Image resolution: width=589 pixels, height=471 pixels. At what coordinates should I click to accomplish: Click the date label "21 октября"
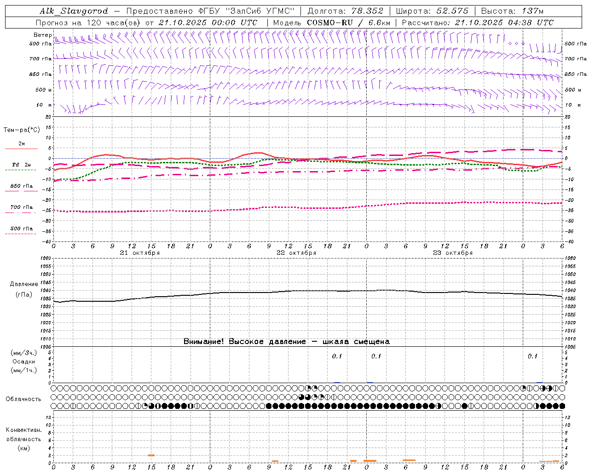(x=139, y=253)
